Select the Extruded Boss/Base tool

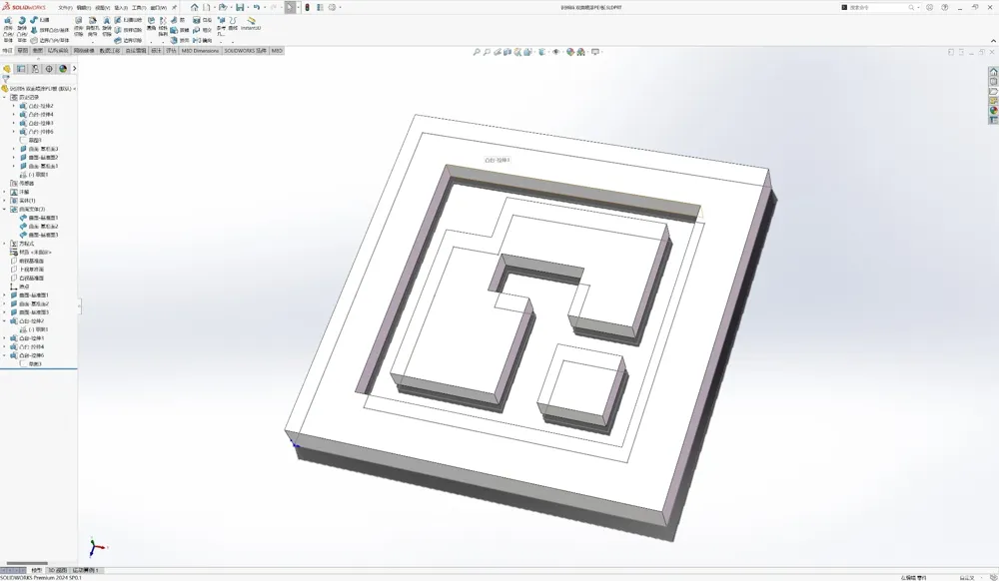click(8, 29)
